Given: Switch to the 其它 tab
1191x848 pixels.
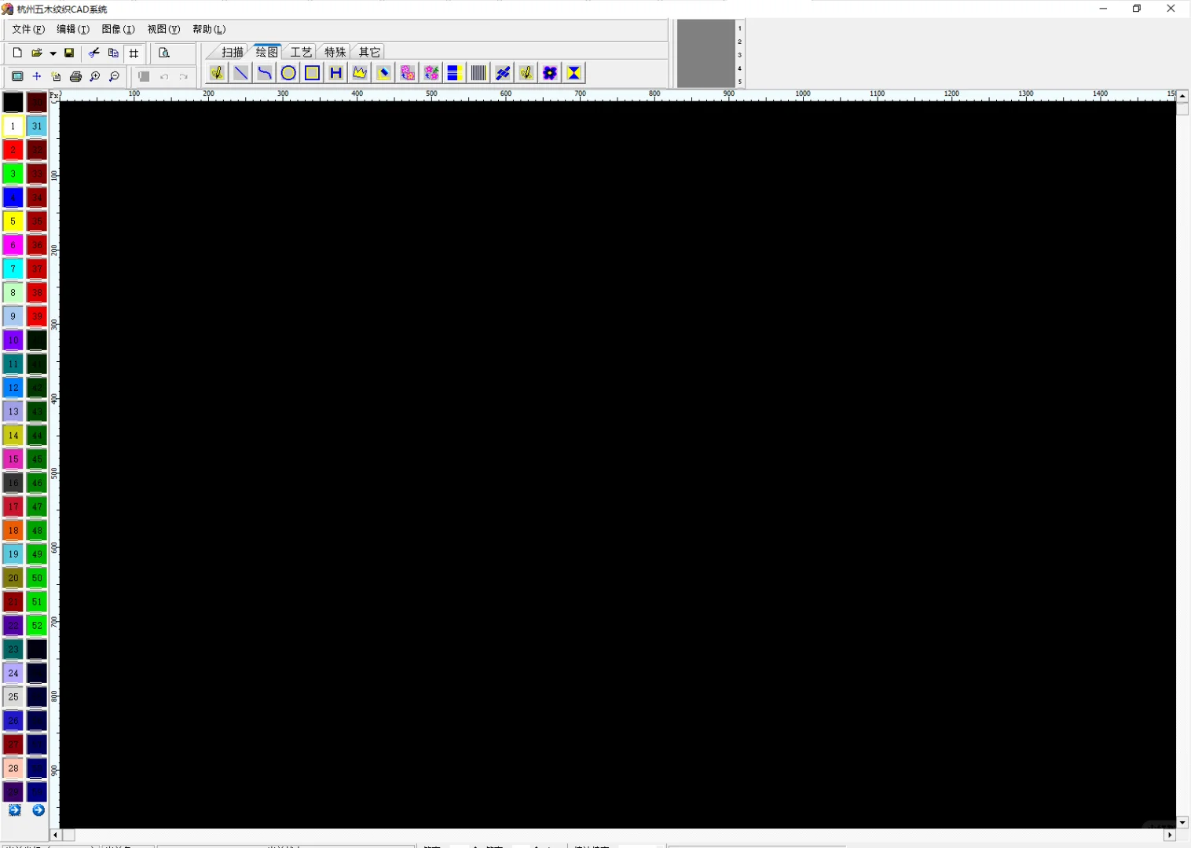Looking at the screenshot, I should (369, 52).
